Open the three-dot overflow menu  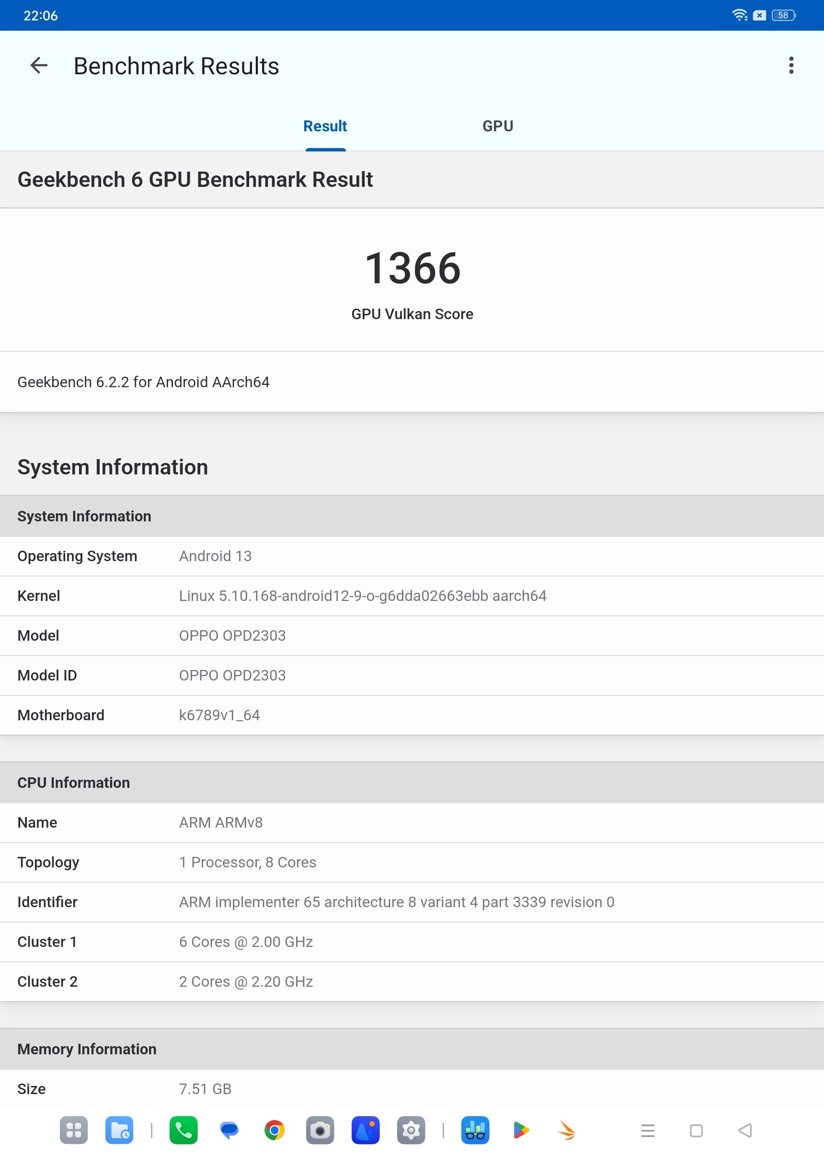coord(791,66)
